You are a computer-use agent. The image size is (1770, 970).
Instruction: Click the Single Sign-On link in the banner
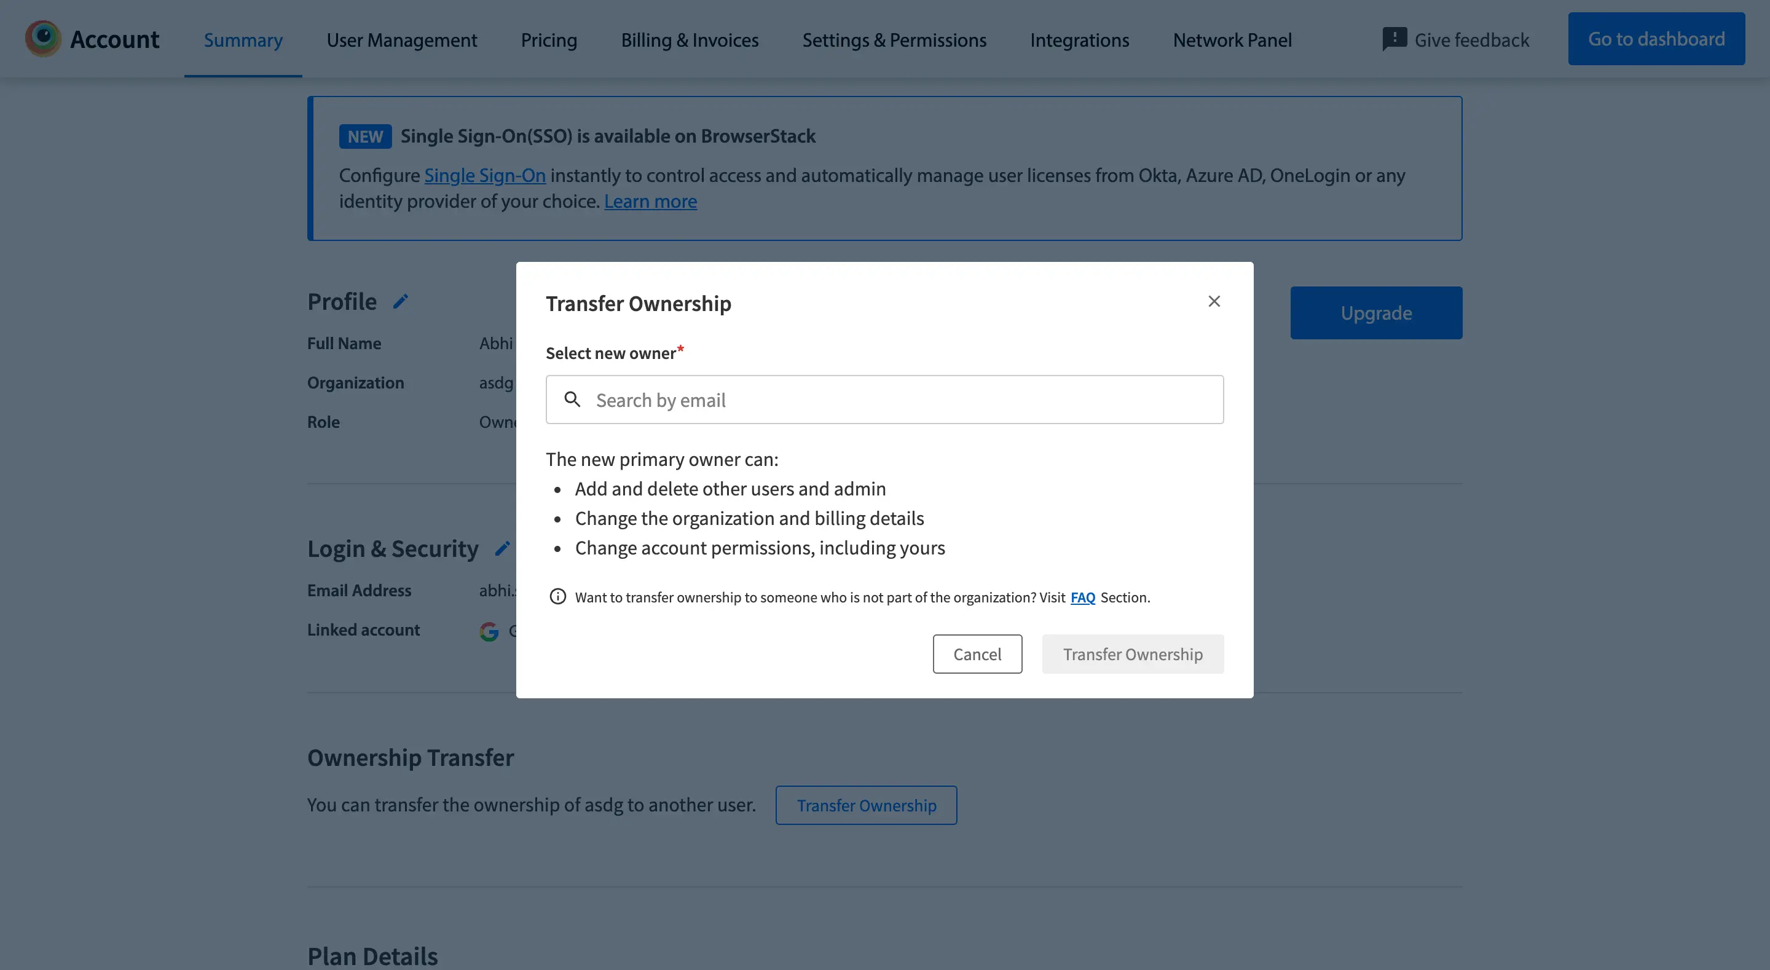coord(484,175)
